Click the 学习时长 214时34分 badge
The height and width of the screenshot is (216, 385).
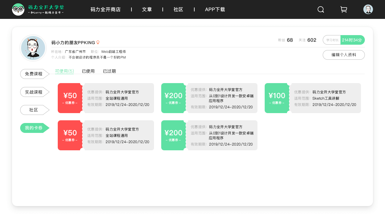tap(343, 40)
